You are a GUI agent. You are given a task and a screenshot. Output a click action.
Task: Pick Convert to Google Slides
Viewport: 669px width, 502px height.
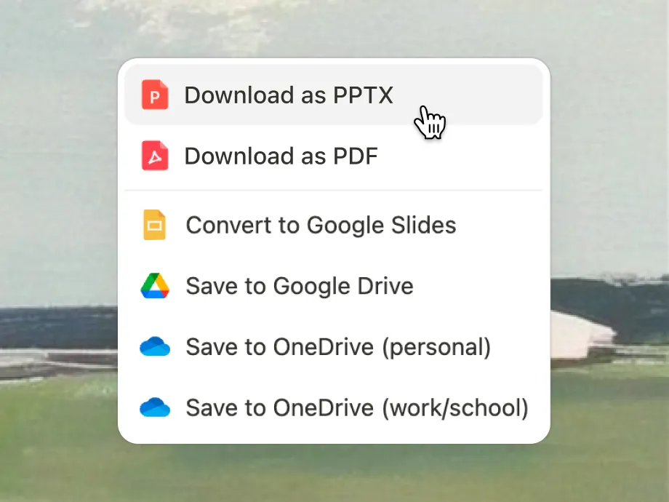321,225
